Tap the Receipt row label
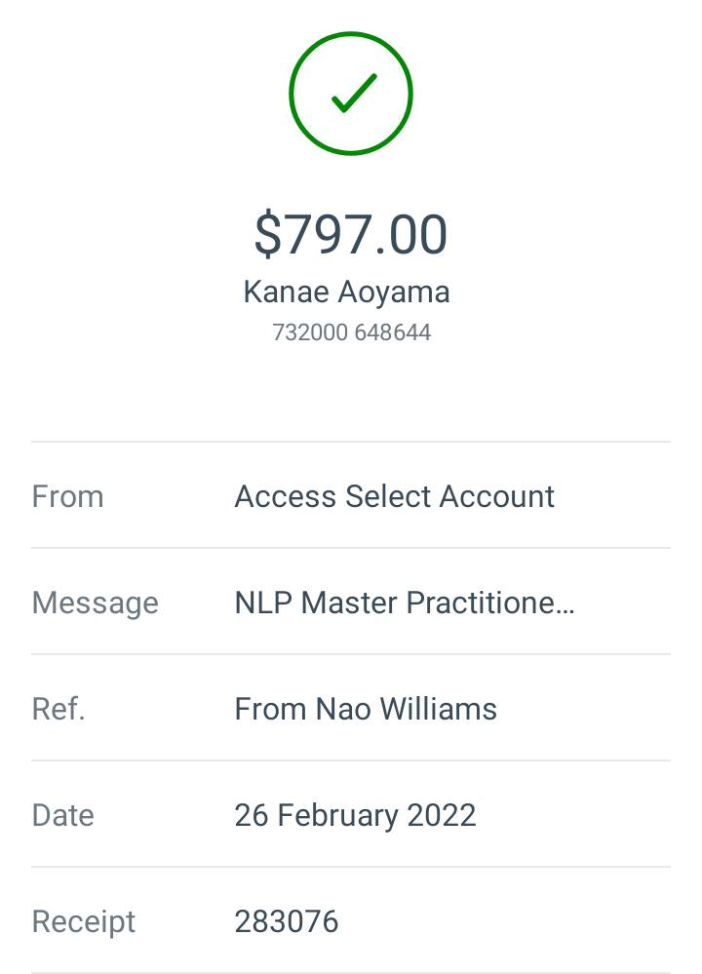 click(x=83, y=921)
